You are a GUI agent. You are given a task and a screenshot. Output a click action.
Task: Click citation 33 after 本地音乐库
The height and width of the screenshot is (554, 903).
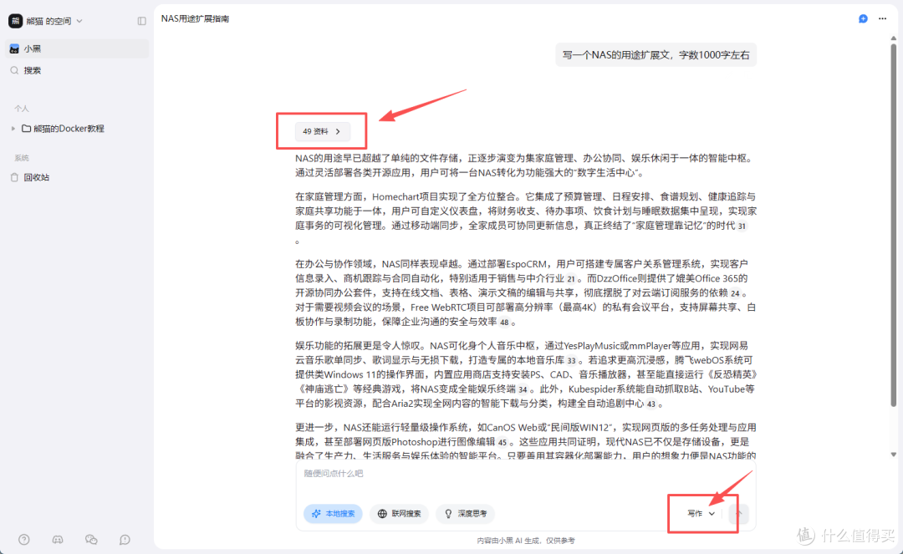(571, 361)
